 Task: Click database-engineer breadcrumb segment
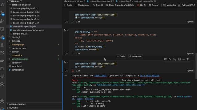click(x=74, y=1)
